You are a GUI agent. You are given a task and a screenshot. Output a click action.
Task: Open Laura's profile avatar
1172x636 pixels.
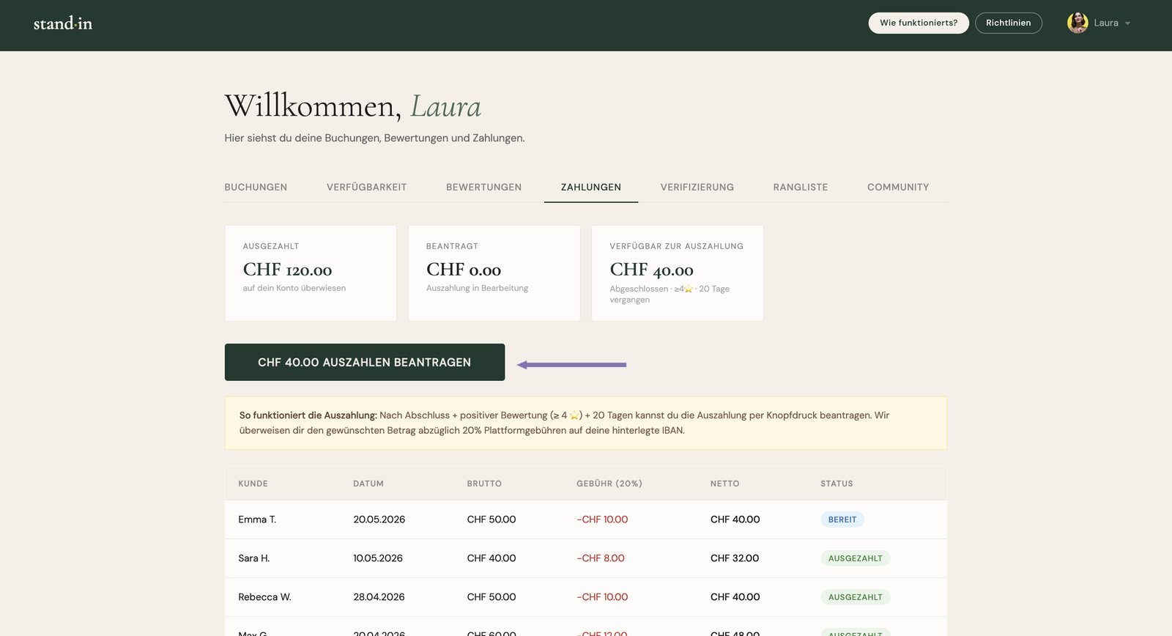pyautogui.click(x=1078, y=23)
